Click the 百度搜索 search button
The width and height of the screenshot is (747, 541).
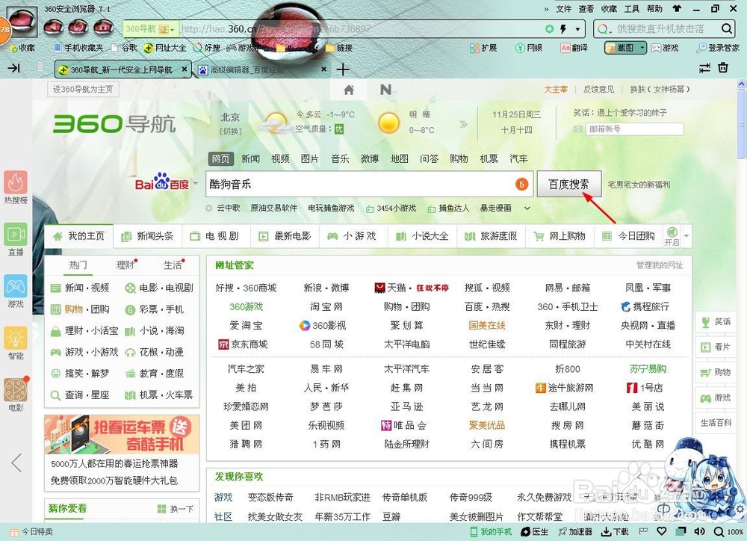pos(569,184)
